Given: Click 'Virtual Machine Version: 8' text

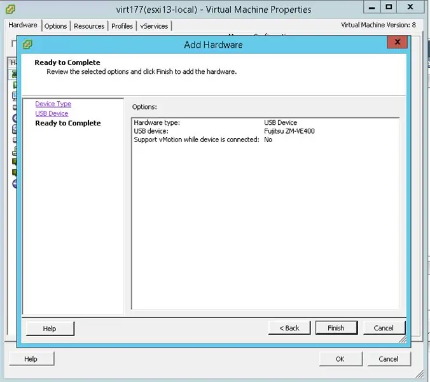Looking at the screenshot, I should click(378, 25).
